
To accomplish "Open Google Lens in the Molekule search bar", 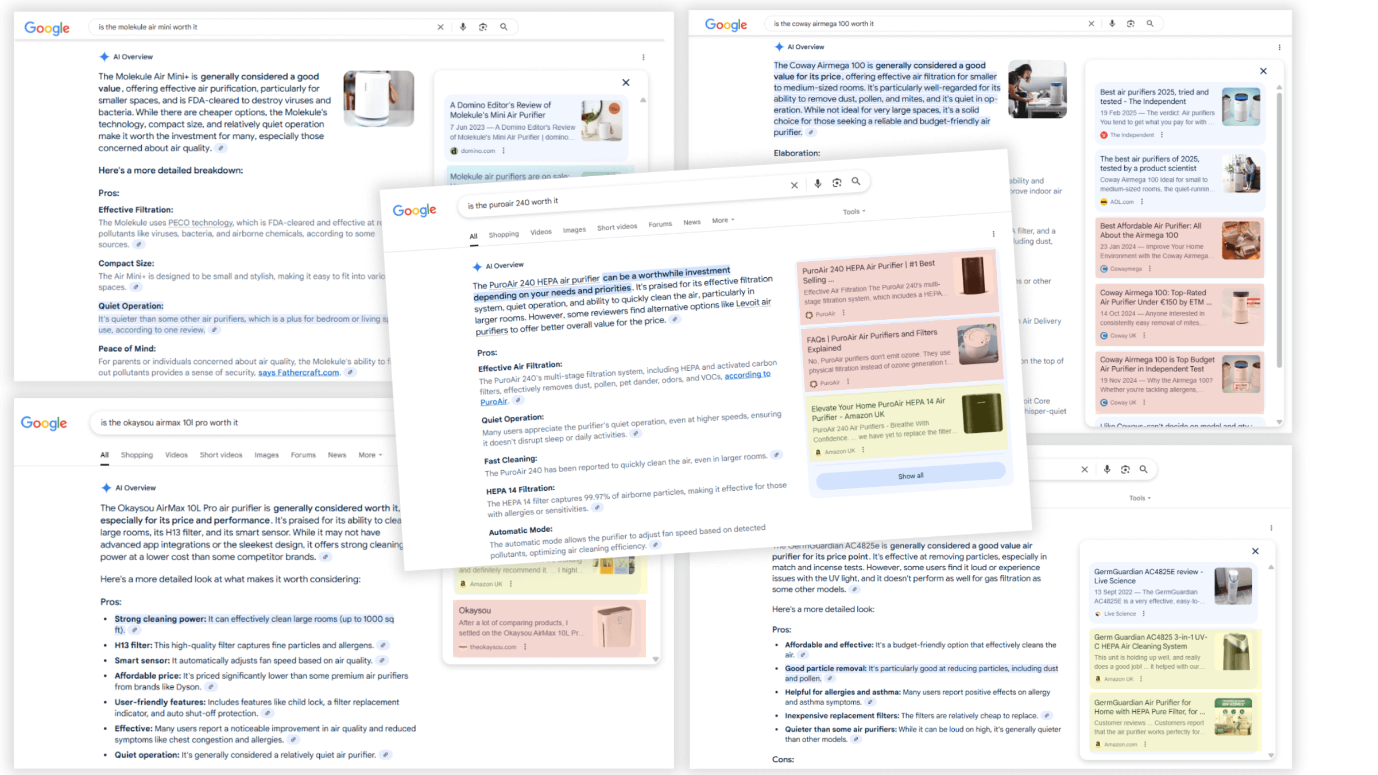I will [482, 26].
